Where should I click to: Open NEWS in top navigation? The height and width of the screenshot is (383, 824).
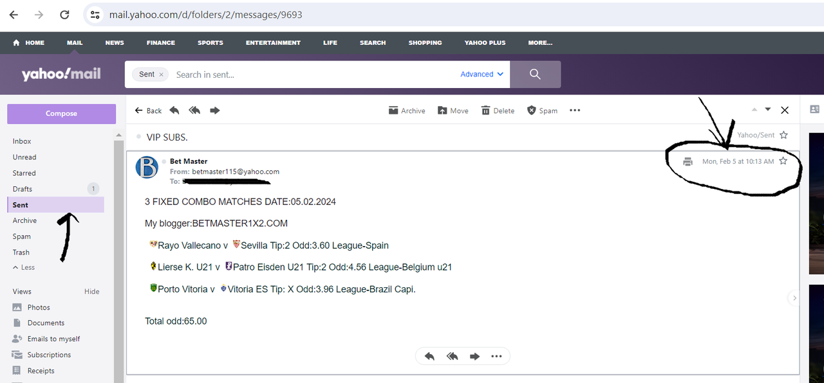tap(115, 42)
